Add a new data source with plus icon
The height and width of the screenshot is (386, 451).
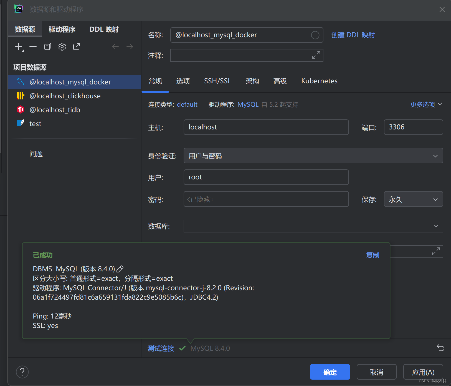coord(19,47)
